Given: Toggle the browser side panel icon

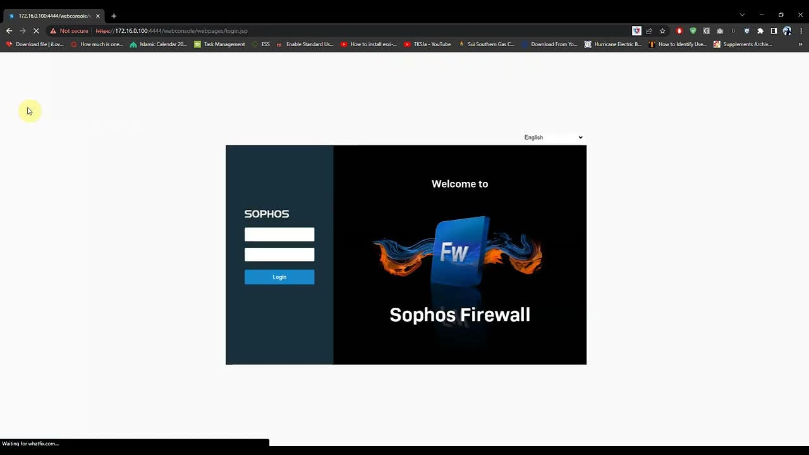Looking at the screenshot, I should click(774, 31).
